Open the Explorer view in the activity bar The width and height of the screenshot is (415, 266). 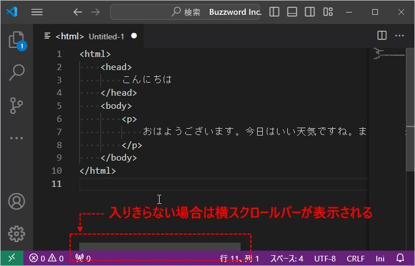pos(17,40)
